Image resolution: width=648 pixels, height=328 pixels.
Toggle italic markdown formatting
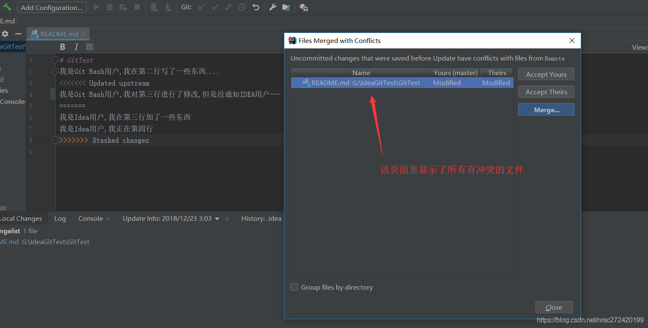(x=76, y=47)
